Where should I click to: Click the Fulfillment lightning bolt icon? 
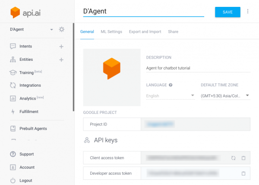coord(13,112)
